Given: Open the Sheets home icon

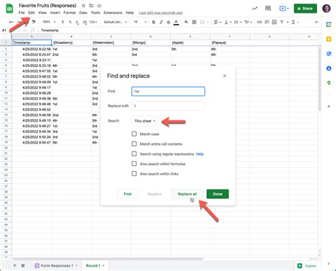Looking at the screenshot, I should coord(9,8).
